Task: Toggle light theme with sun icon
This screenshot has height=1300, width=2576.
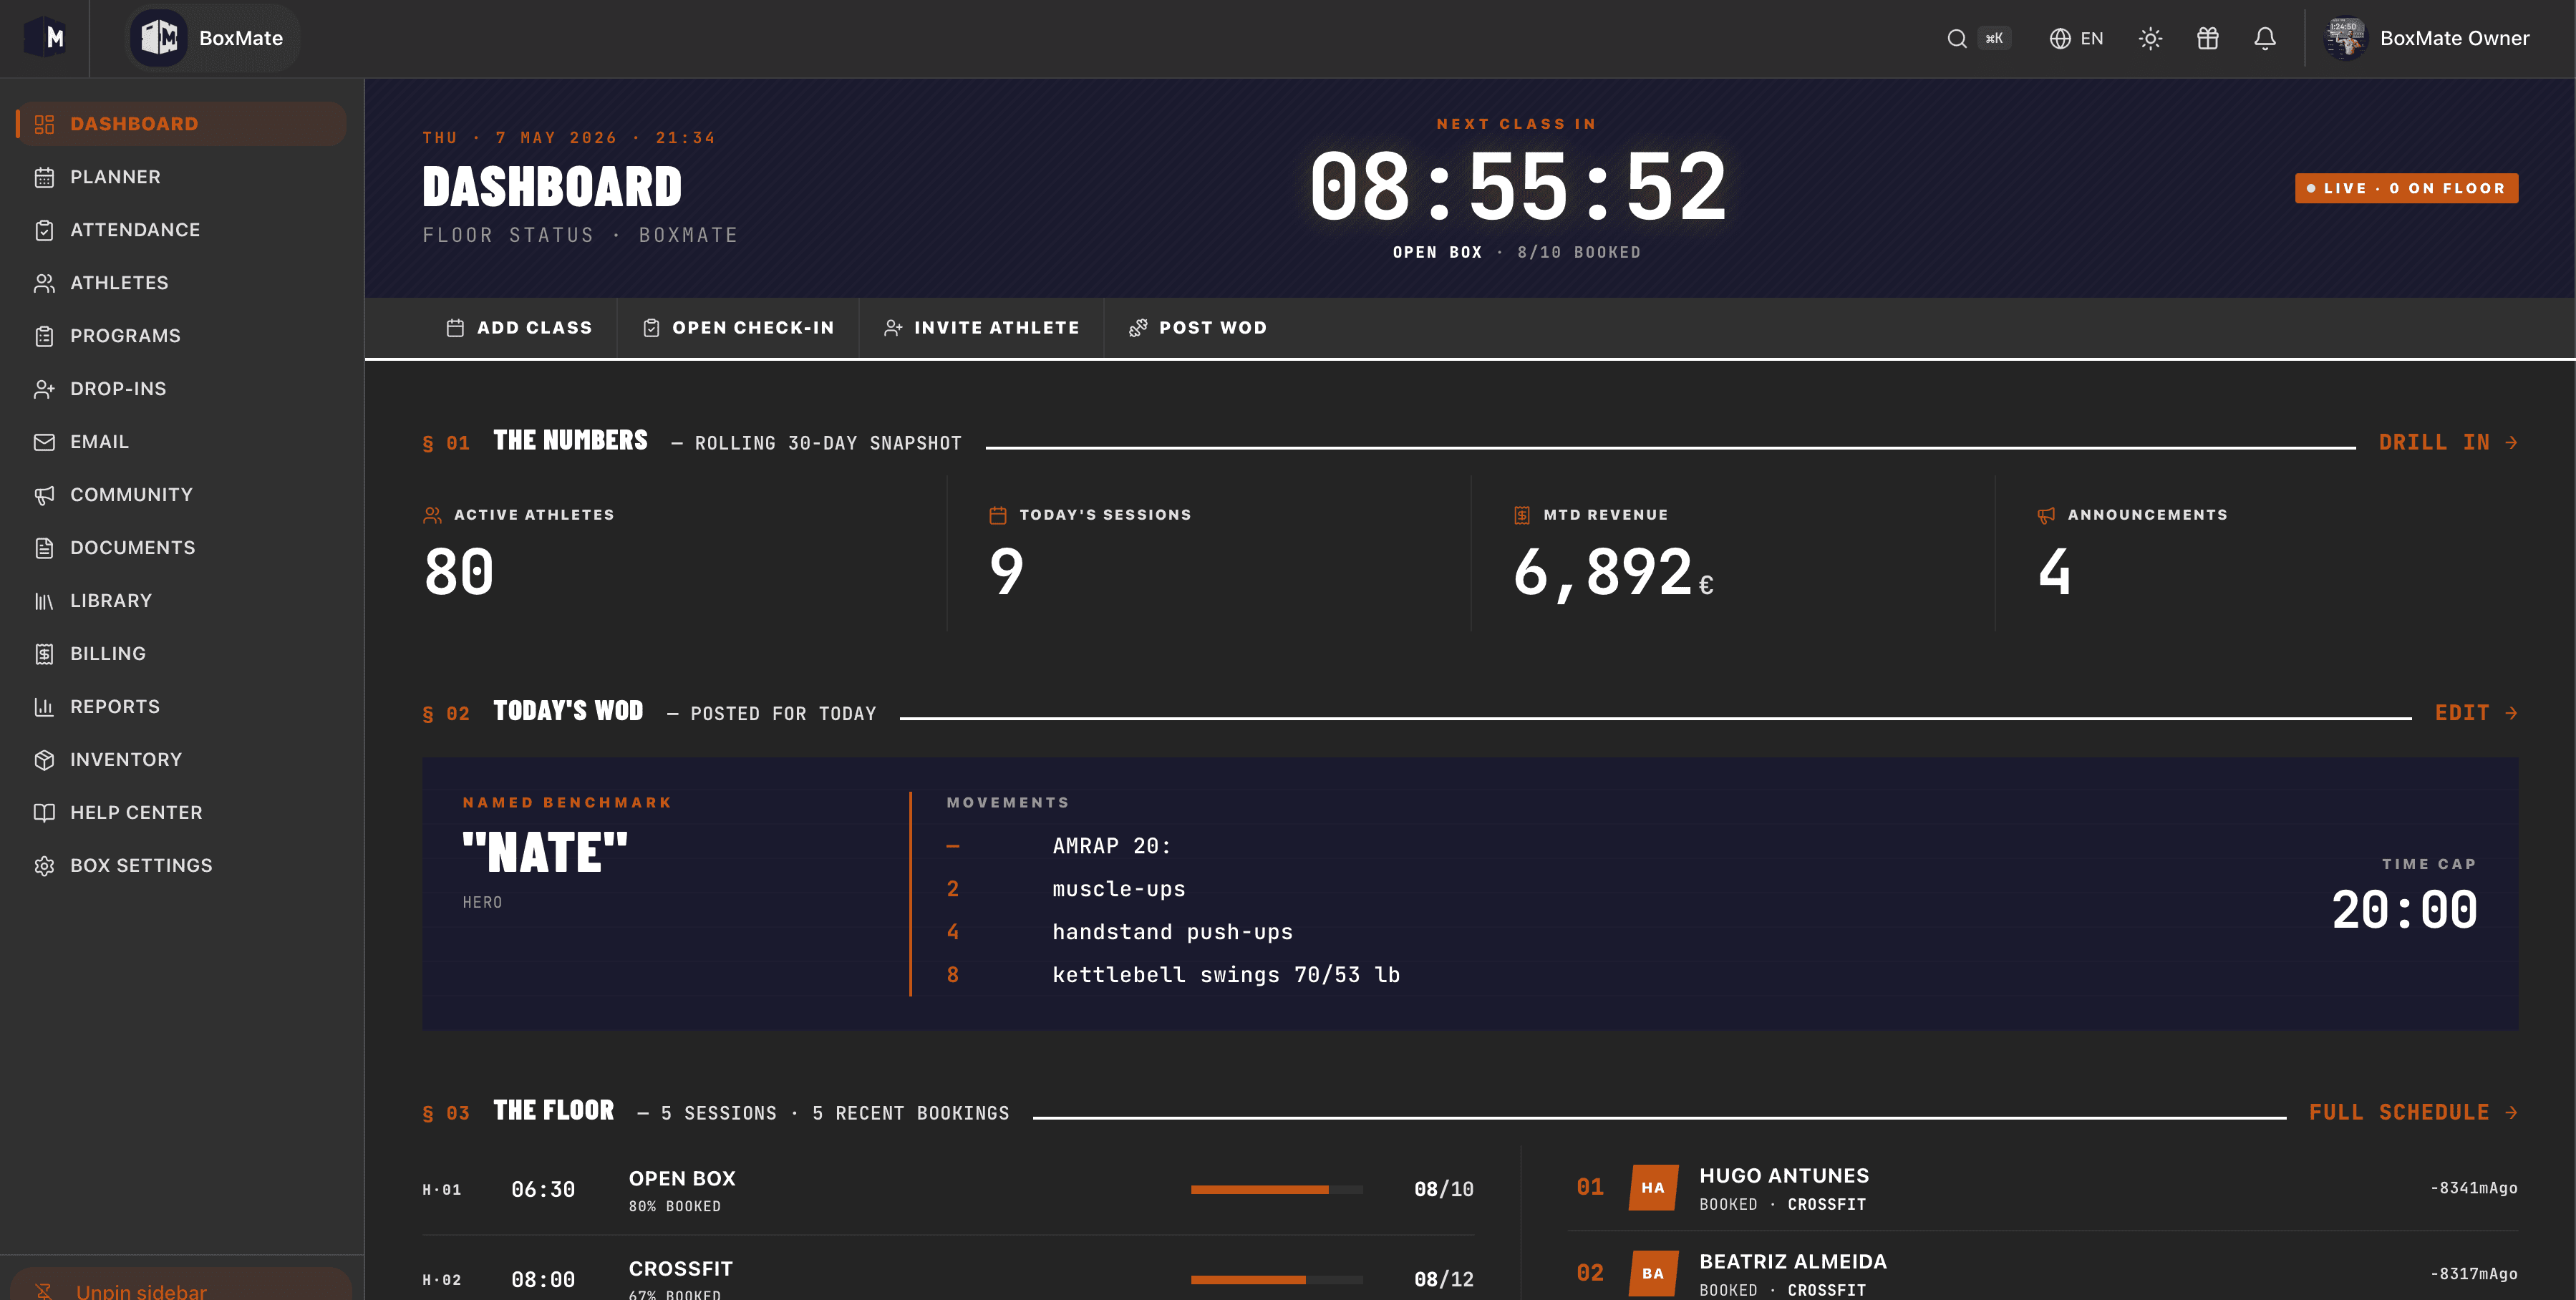Action: click(x=2150, y=38)
